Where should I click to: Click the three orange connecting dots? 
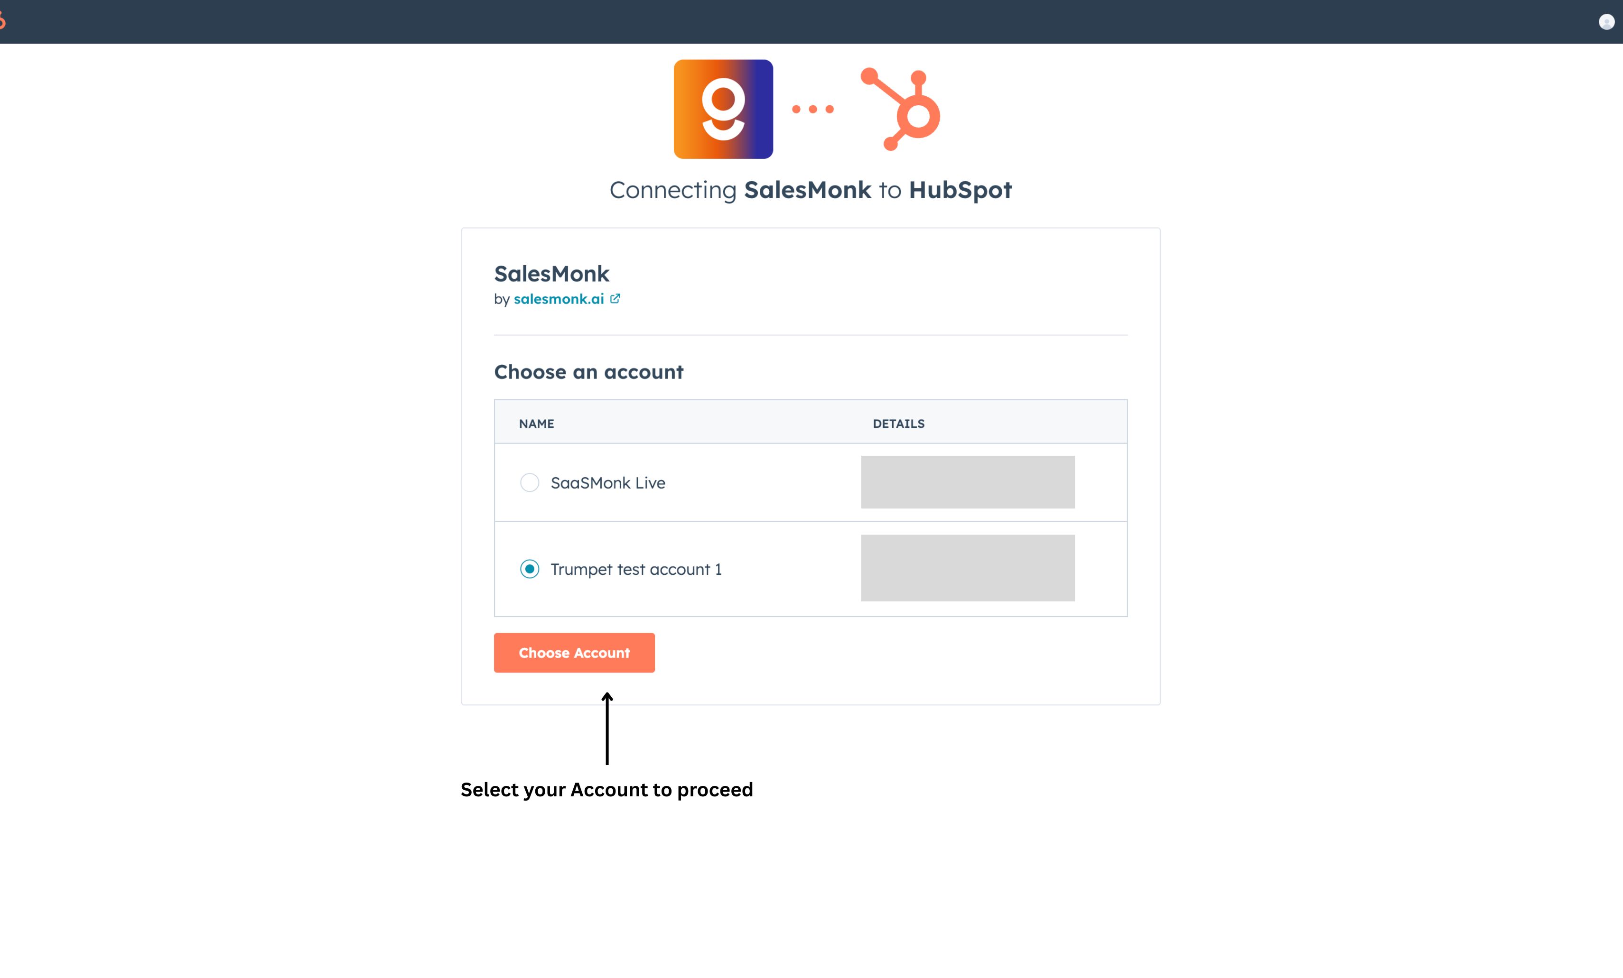click(812, 109)
